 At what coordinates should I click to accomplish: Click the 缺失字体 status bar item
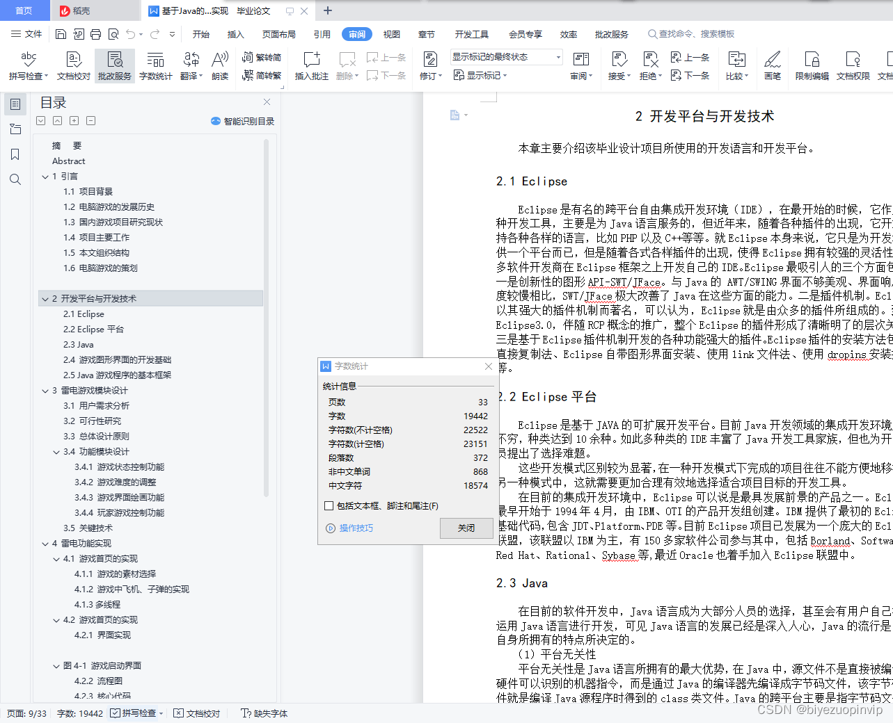264,713
